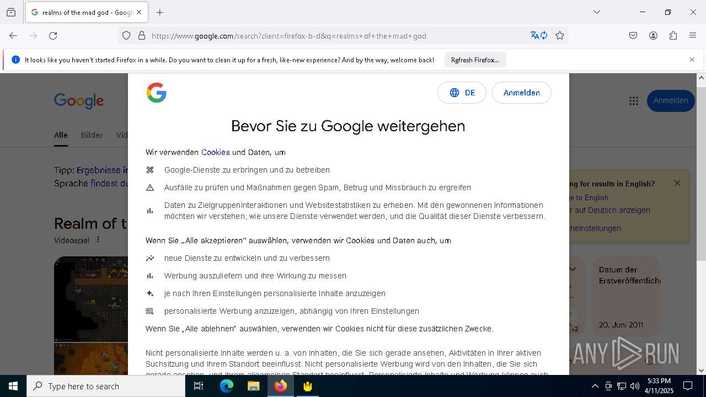Open more options next to Videospiel

tap(98, 240)
